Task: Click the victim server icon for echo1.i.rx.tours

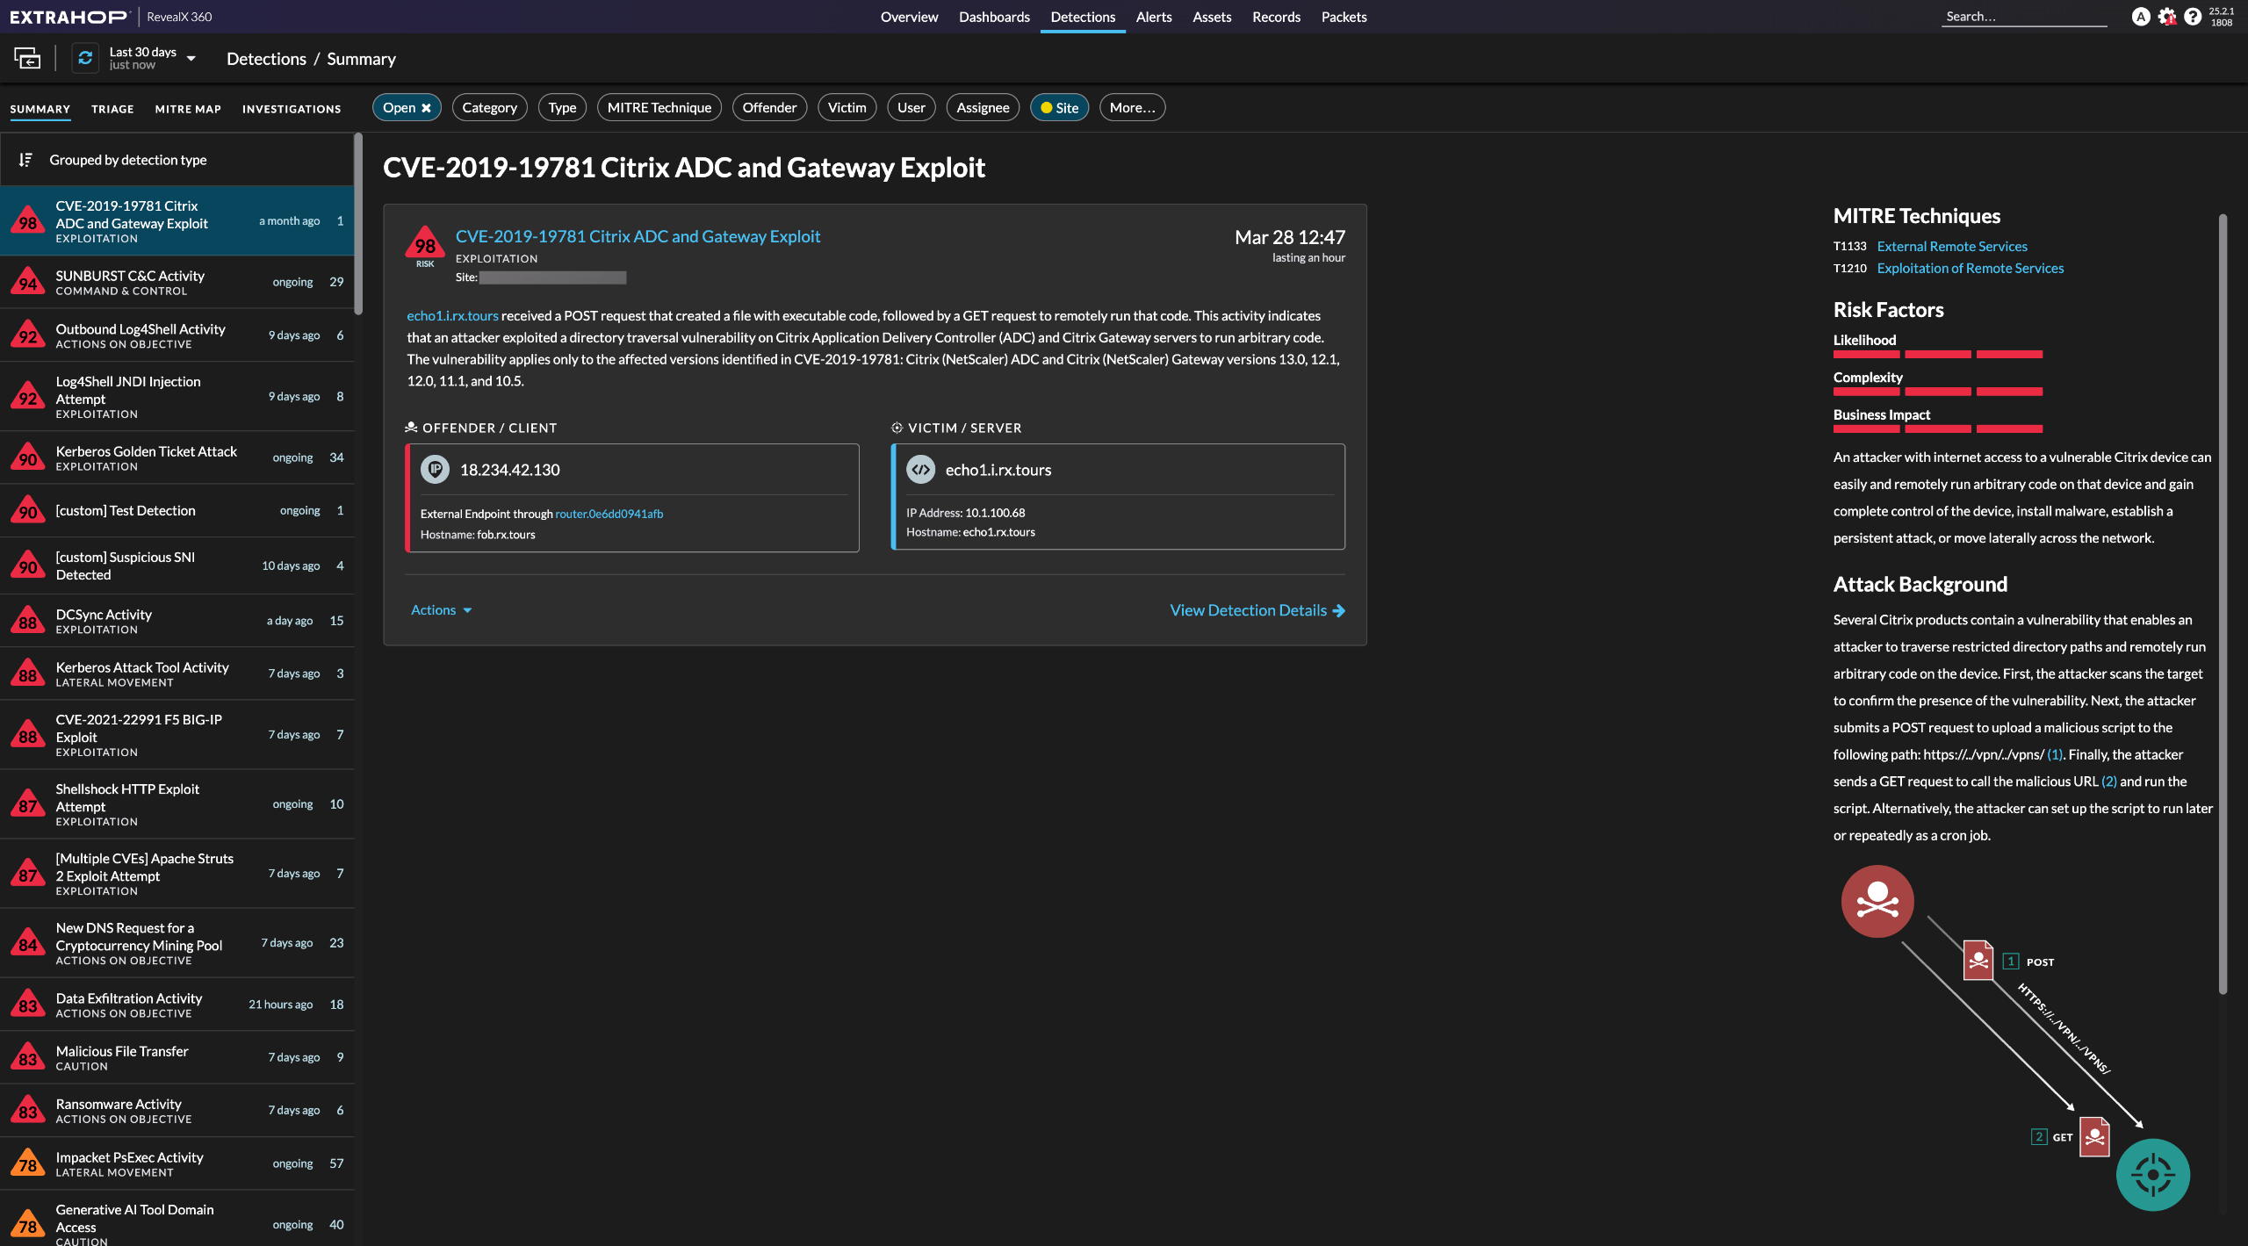Action: 920,470
